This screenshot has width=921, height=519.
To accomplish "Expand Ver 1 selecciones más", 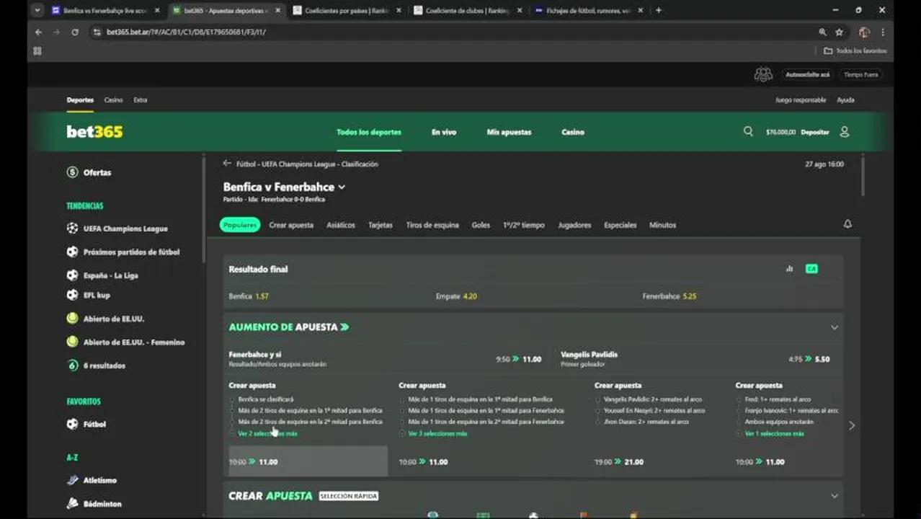I will click(x=774, y=433).
